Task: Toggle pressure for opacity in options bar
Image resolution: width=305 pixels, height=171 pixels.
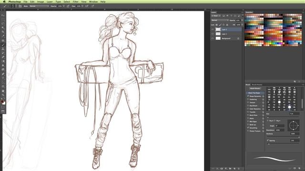Action: pyautogui.click(x=68, y=6)
